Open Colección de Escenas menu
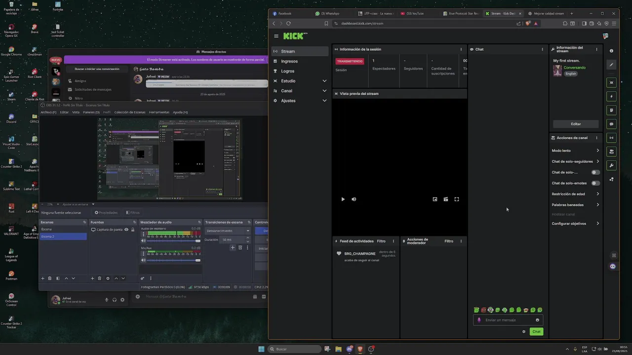 point(130,112)
